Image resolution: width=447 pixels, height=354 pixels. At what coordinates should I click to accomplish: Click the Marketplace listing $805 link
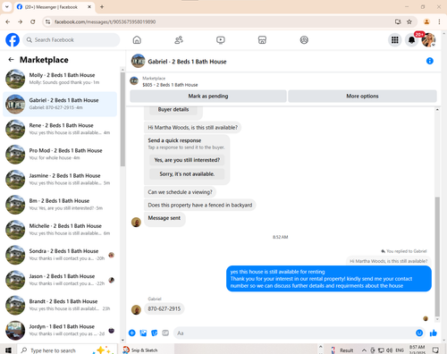pos(170,85)
